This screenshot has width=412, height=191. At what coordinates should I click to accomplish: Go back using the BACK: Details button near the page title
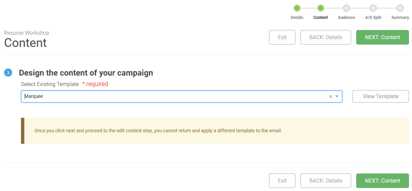[x=326, y=37]
